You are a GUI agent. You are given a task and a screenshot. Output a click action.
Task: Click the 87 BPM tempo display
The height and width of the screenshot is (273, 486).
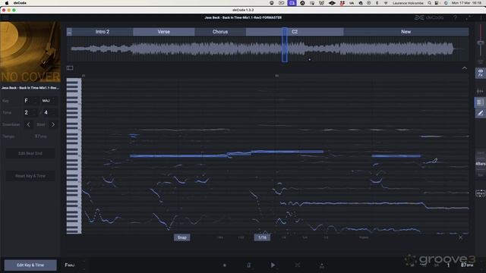(x=466, y=265)
